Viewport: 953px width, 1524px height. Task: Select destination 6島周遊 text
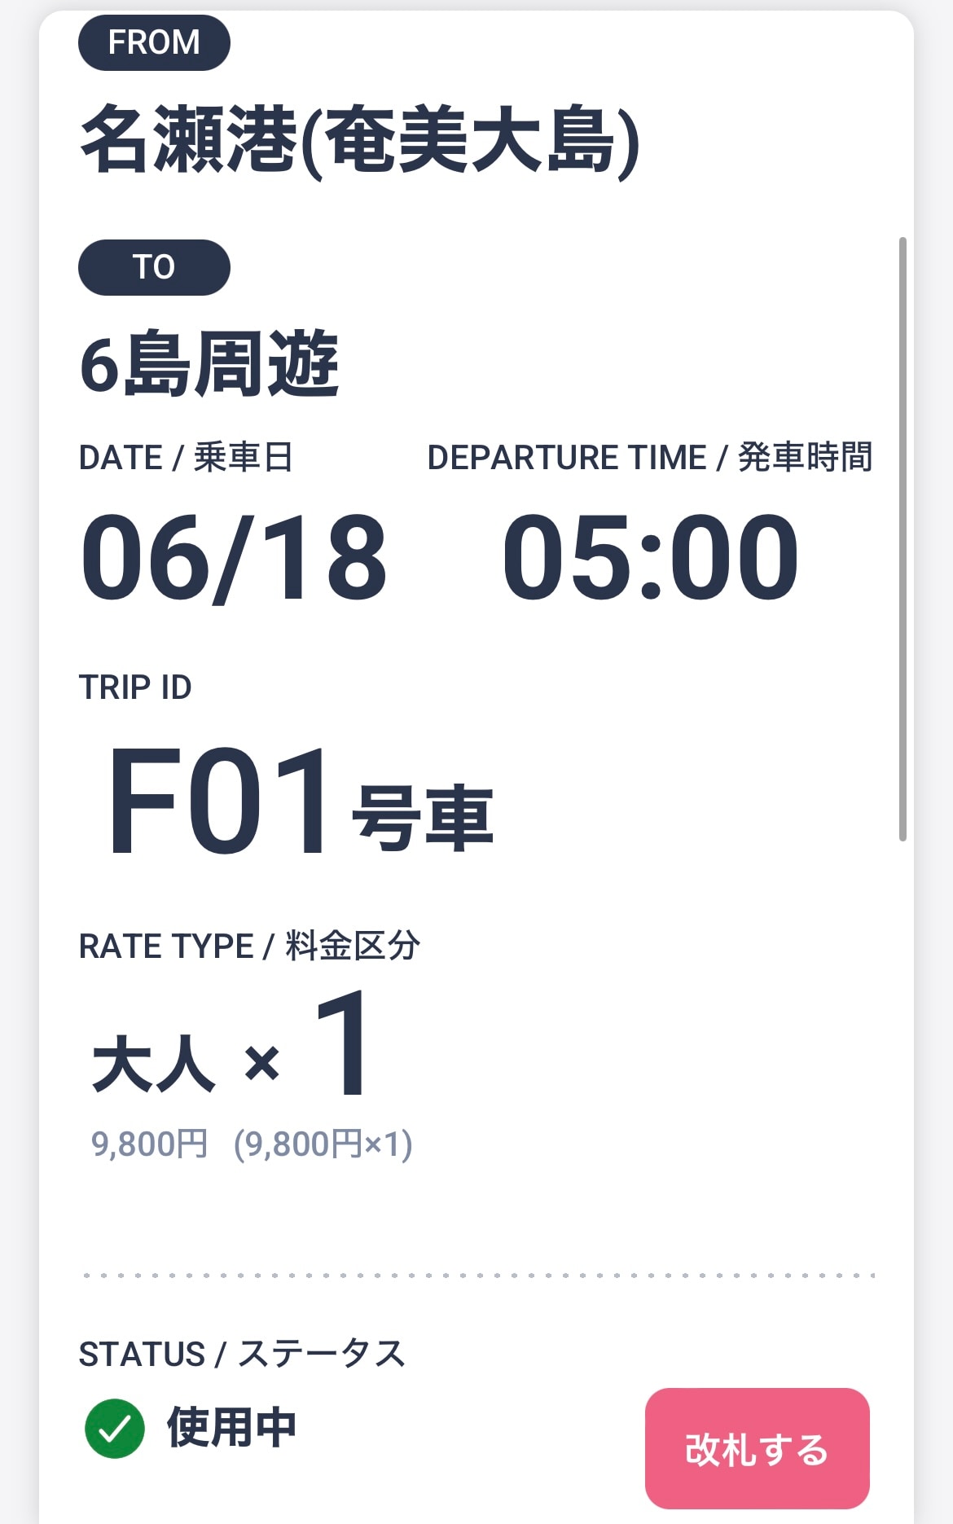click(209, 364)
